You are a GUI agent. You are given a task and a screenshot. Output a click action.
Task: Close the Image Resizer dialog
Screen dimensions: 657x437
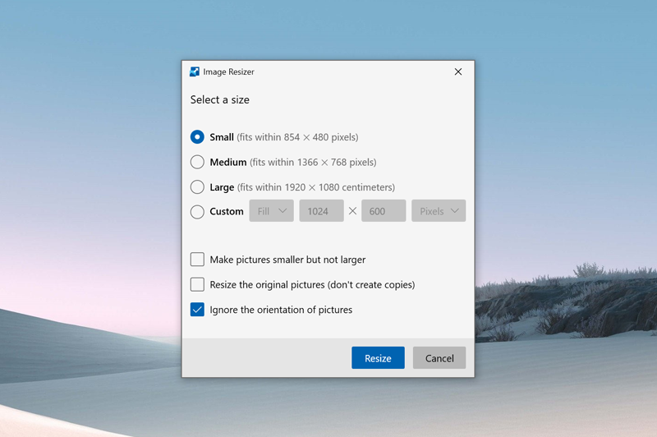coord(458,71)
